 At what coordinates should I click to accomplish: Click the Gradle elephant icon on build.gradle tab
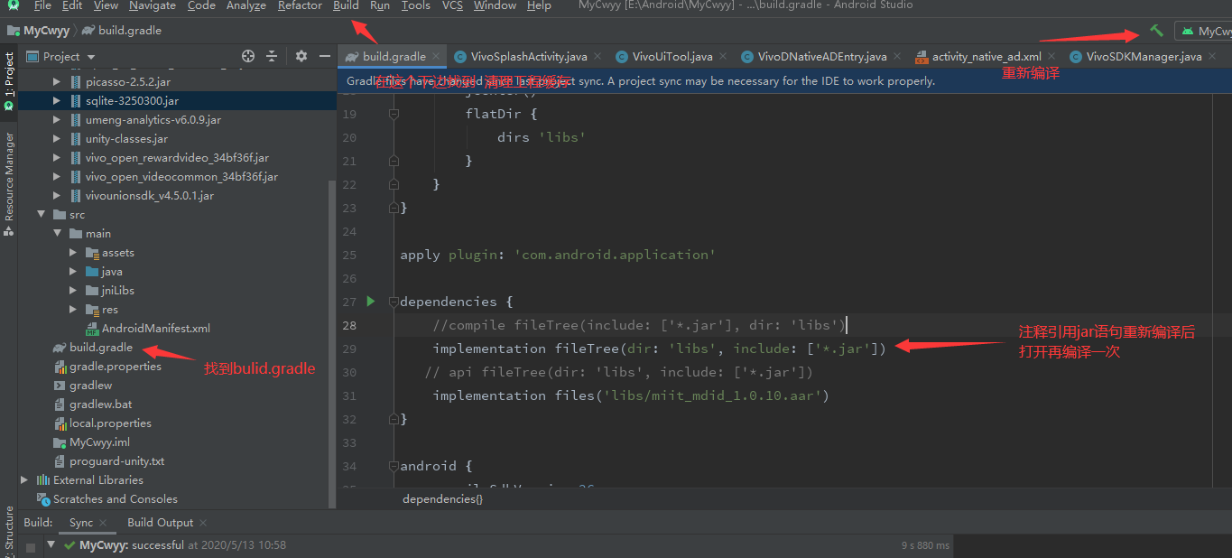tap(351, 54)
